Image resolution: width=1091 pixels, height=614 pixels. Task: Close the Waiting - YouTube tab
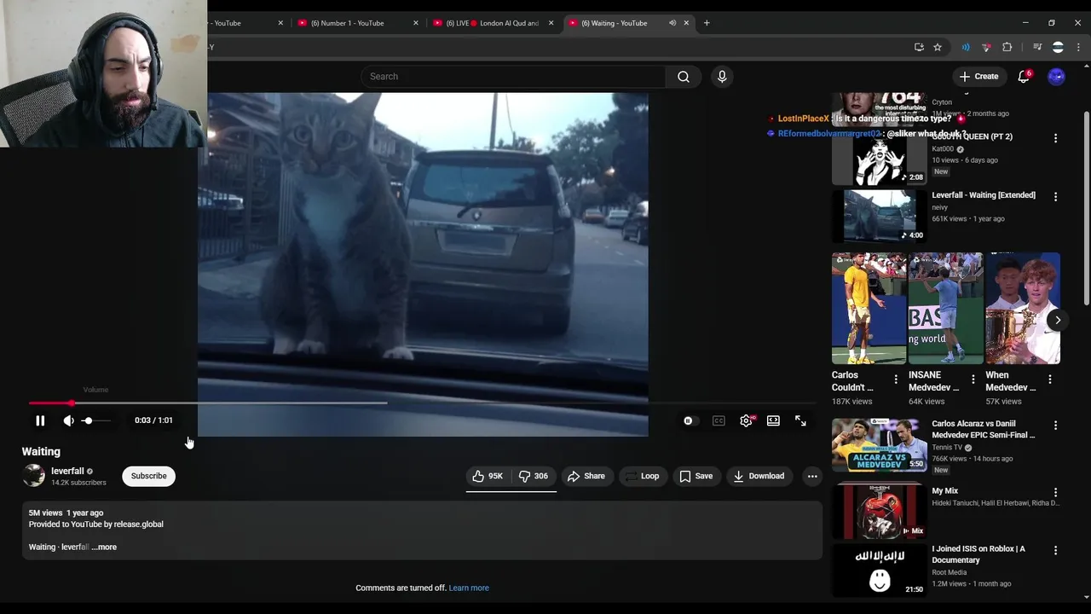686,23
